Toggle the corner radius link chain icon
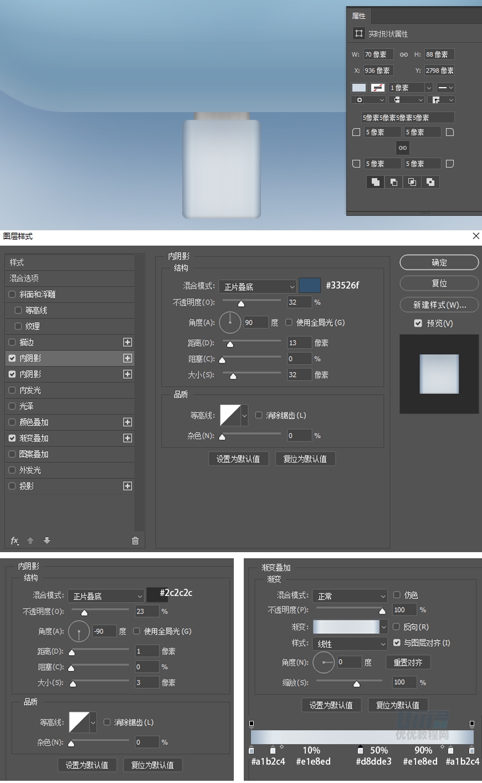The width and height of the screenshot is (482, 783). (403, 148)
